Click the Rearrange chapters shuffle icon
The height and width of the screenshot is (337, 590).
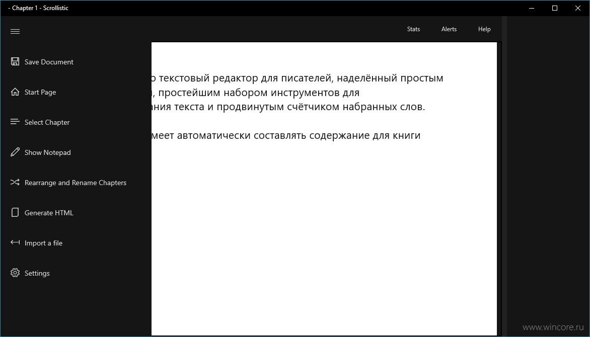(x=15, y=183)
